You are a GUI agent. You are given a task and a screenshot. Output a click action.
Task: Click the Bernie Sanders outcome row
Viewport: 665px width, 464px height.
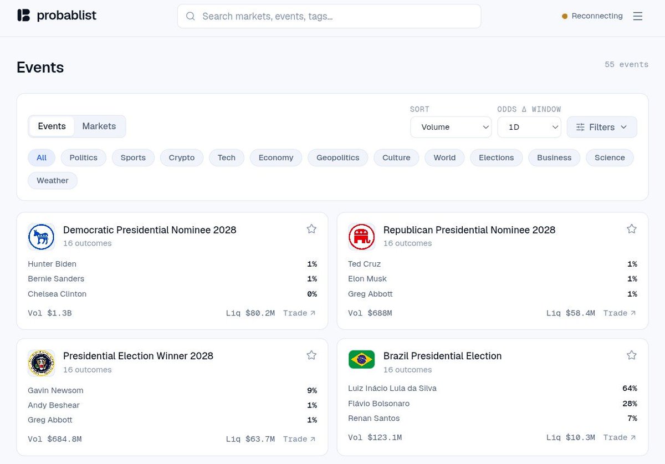(x=172, y=279)
